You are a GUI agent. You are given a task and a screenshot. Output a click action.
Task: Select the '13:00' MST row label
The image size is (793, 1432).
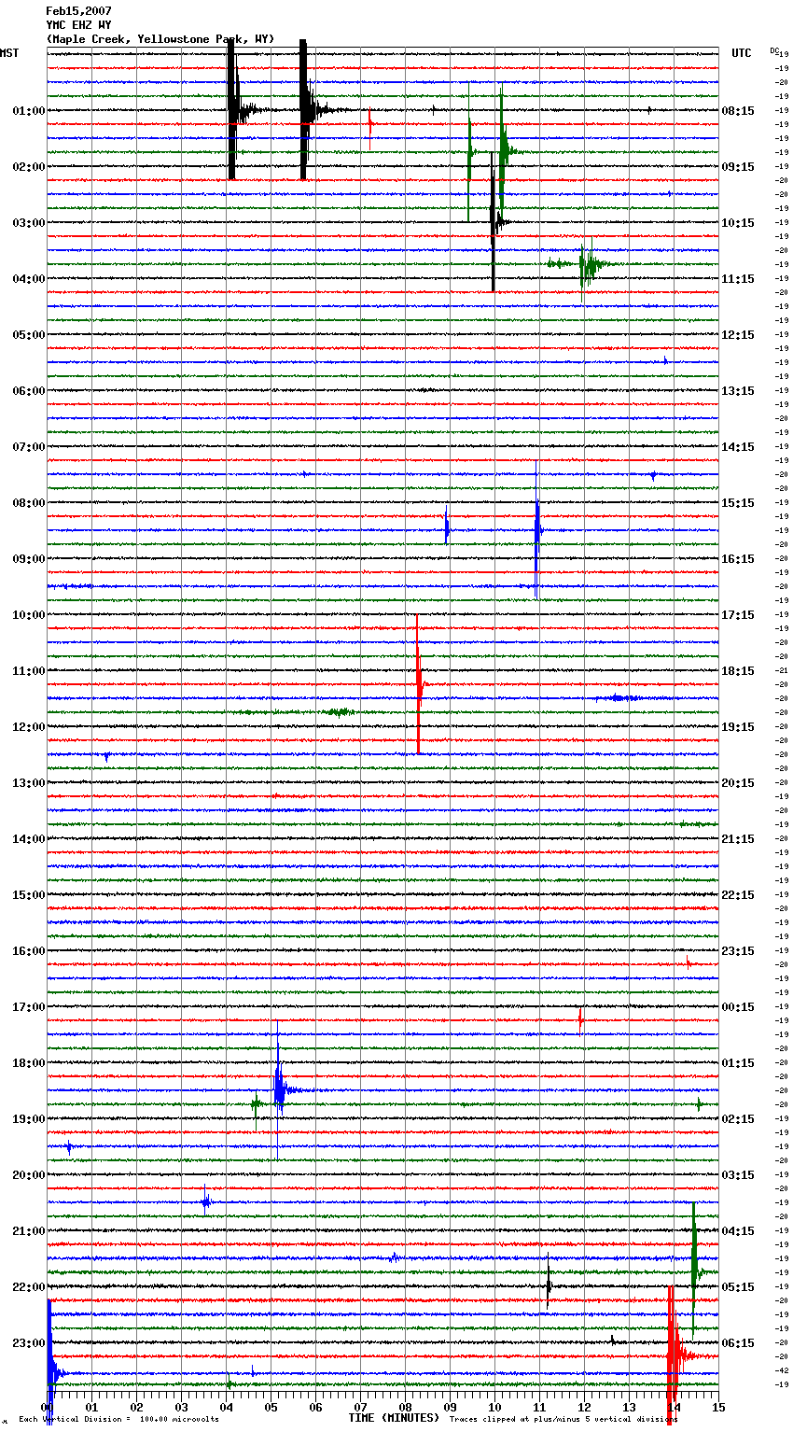point(29,783)
